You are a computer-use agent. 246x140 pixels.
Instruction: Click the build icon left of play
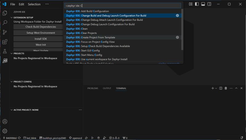(x=86, y=138)
